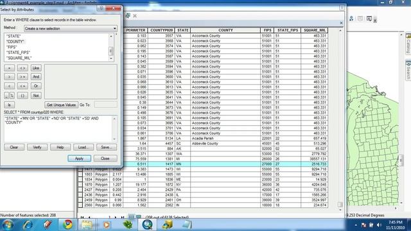Click the And operator button
The image size is (411, 231).
point(36,77)
